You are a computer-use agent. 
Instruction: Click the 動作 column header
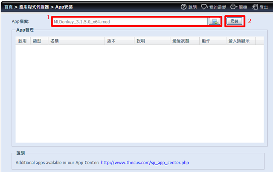213,41
